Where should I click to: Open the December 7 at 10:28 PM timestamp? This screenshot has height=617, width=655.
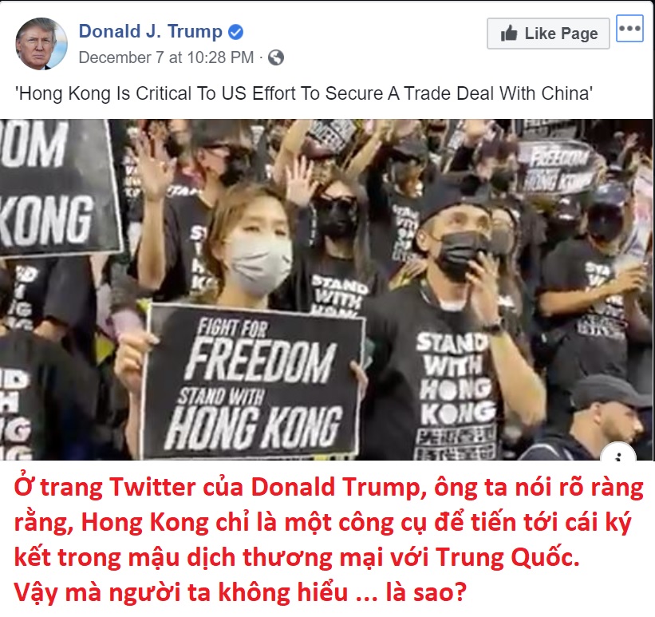pyautogui.click(x=166, y=57)
